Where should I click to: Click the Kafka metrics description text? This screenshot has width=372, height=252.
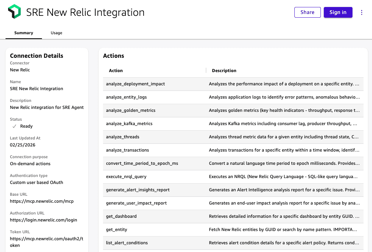pos(283,124)
